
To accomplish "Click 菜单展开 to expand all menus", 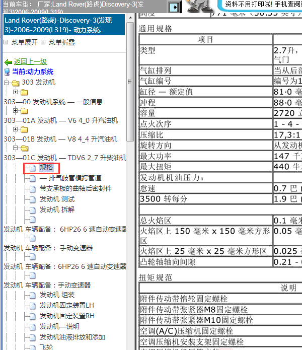I will [x=25, y=42].
